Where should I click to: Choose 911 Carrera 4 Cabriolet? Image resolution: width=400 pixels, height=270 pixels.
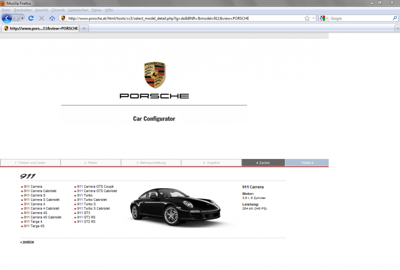pos(41,208)
